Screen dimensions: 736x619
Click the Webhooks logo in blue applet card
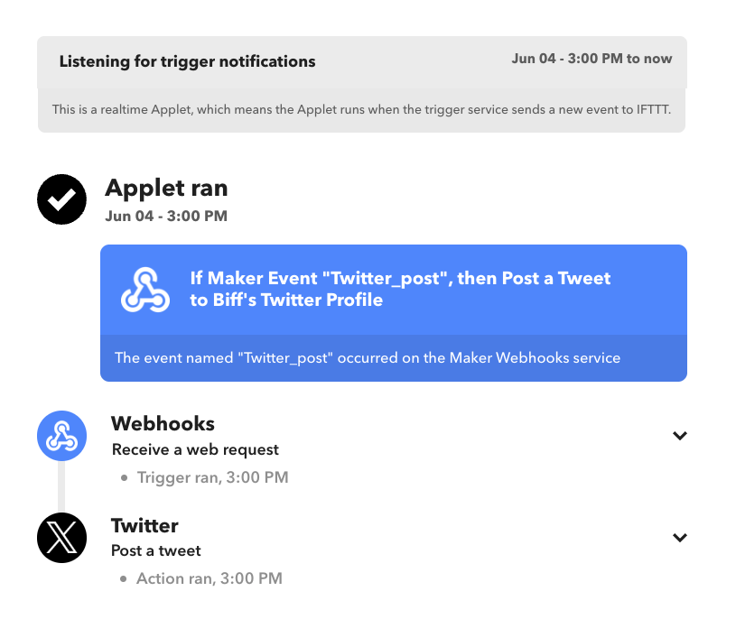coord(145,290)
